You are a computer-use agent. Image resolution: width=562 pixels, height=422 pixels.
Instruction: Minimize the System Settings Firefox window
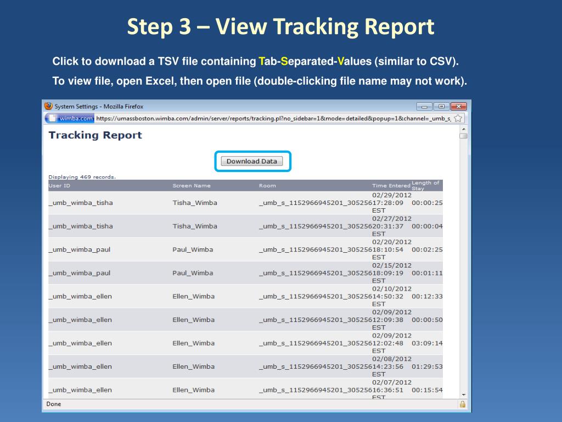point(424,107)
